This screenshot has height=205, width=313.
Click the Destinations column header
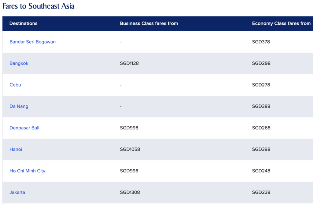(24, 23)
